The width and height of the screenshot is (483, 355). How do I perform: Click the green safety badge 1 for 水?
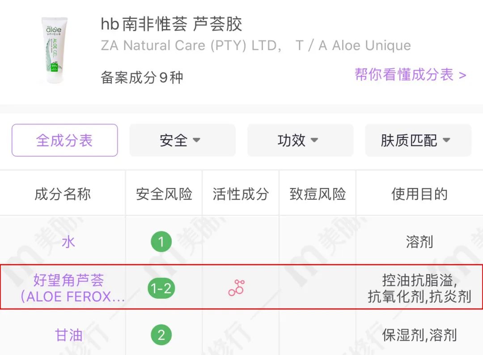[161, 242]
